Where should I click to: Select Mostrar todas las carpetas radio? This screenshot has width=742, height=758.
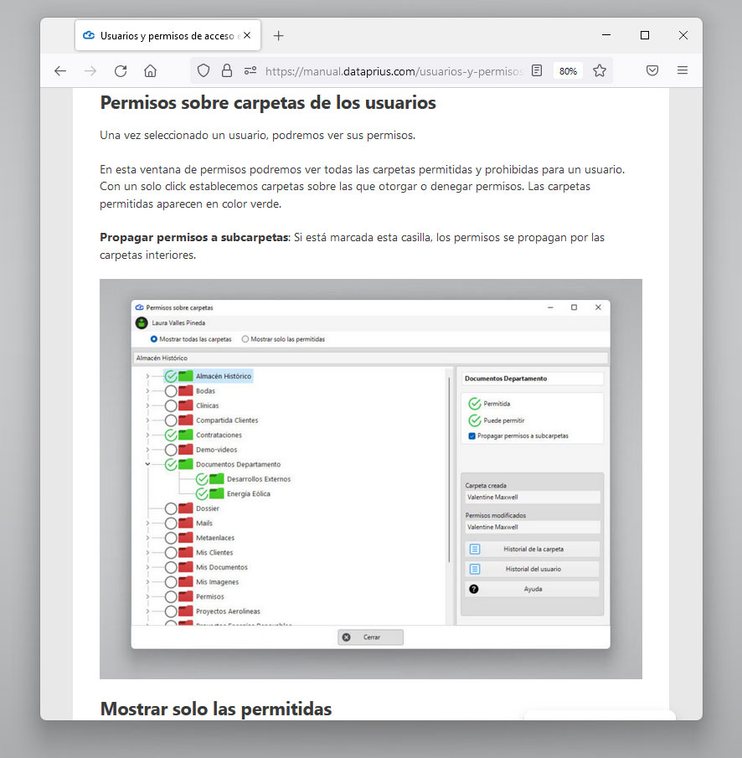coord(154,339)
